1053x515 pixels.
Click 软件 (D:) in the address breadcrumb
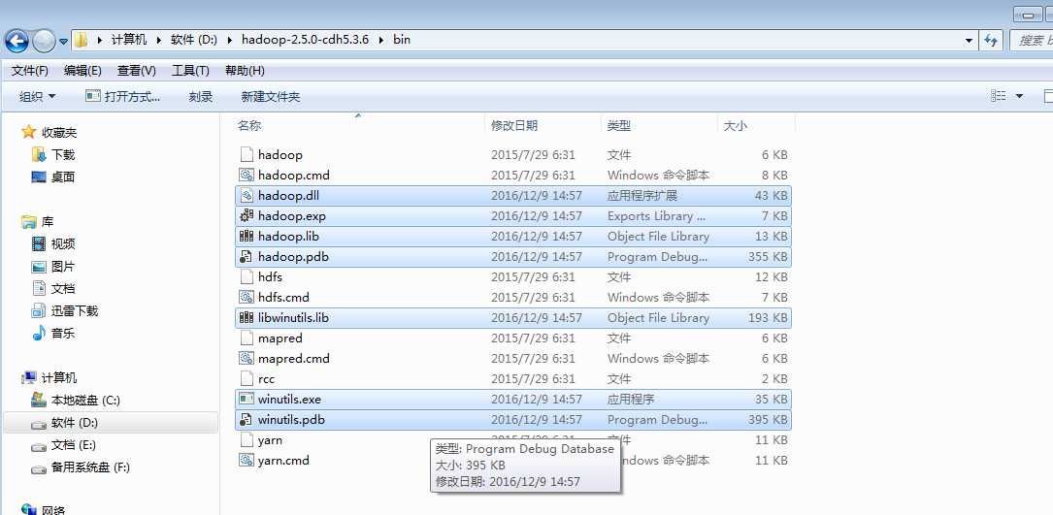(193, 40)
